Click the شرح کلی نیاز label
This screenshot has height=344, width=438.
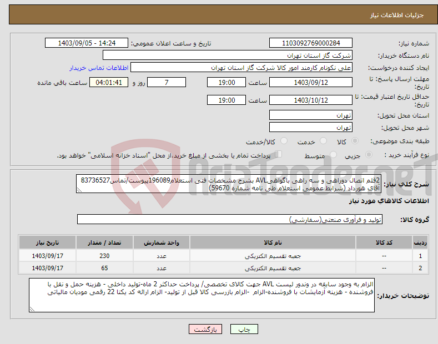pos(406,184)
